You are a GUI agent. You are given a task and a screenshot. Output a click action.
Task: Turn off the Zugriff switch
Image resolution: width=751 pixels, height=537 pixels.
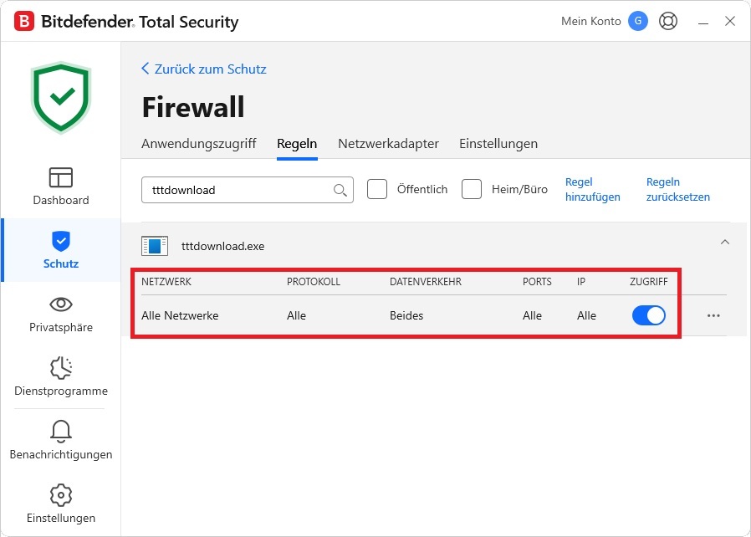click(x=649, y=315)
